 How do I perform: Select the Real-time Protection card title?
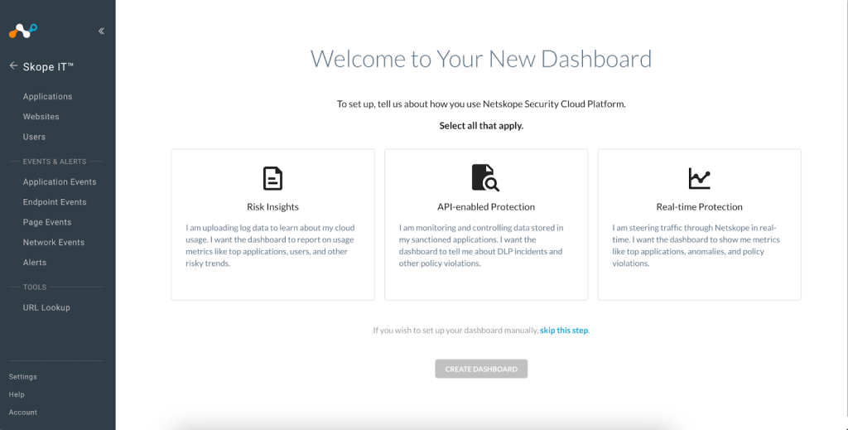699,206
